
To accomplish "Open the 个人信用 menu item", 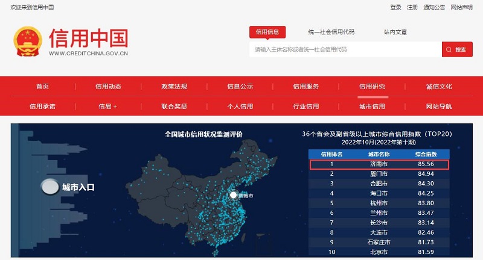I will (240, 106).
